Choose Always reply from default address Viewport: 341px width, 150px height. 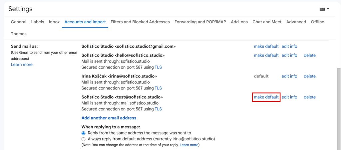[x=84, y=139]
